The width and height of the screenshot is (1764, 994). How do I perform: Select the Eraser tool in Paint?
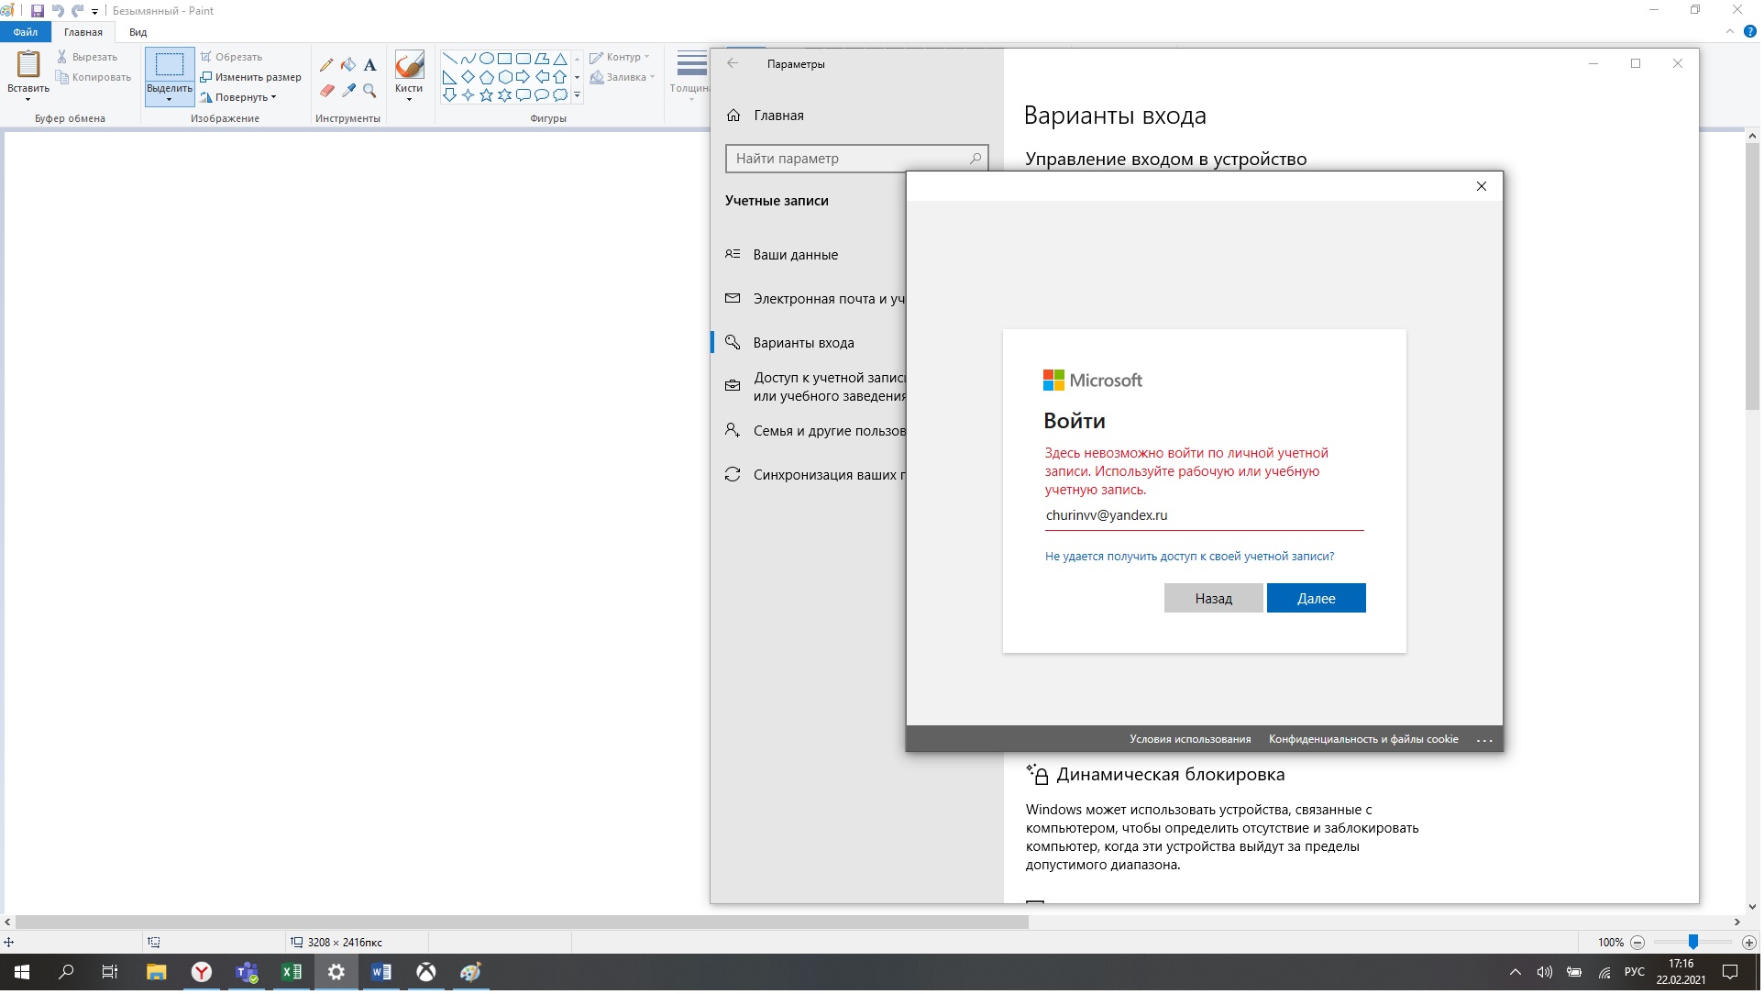click(x=326, y=91)
